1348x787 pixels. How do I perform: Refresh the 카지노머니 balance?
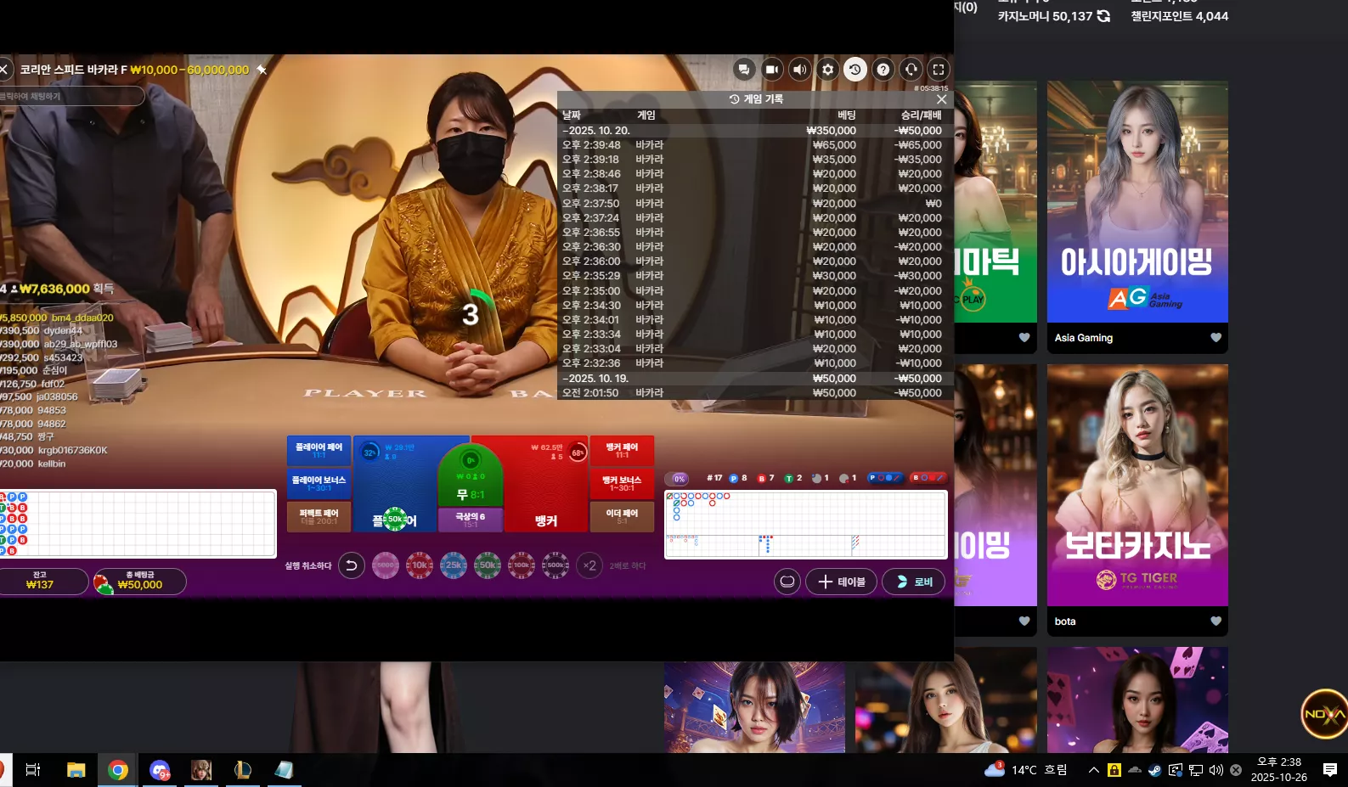point(1103,16)
